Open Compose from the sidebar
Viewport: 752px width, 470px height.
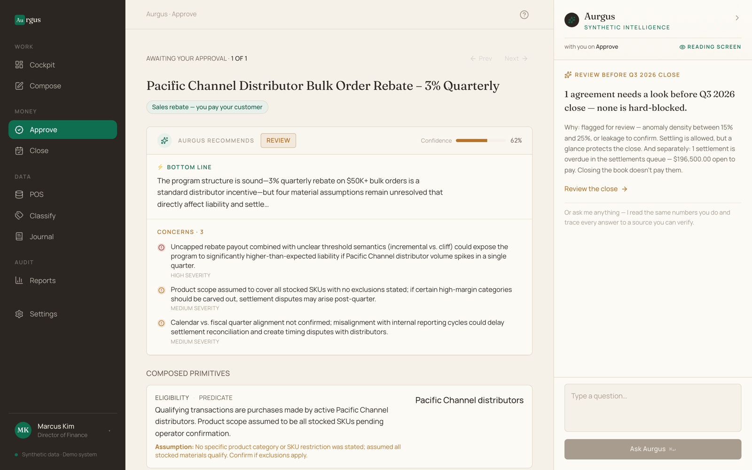[x=63, y=86]
